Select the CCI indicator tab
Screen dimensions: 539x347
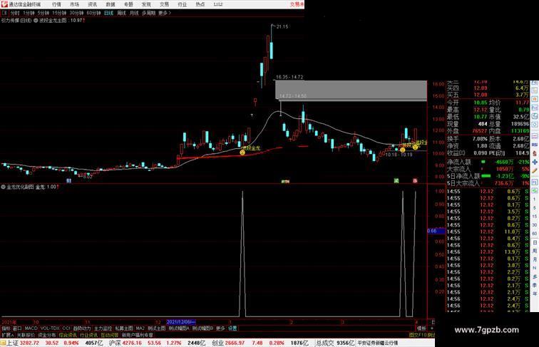point(66,328)
